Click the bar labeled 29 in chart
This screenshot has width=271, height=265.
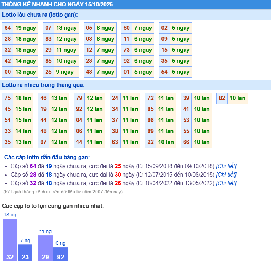(45, 248)
